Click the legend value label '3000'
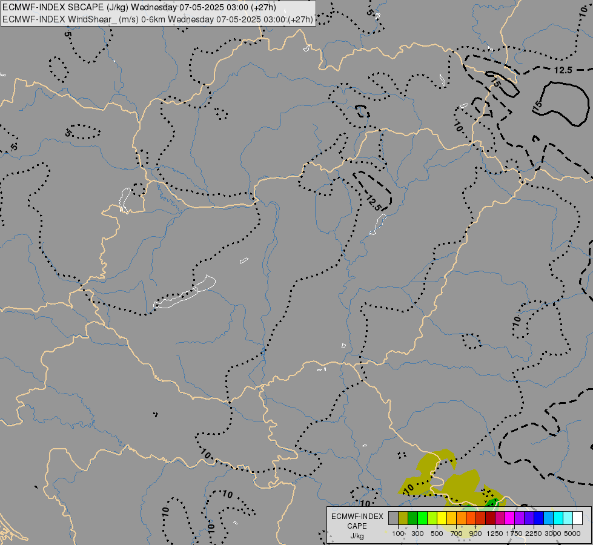 point(553,533)
